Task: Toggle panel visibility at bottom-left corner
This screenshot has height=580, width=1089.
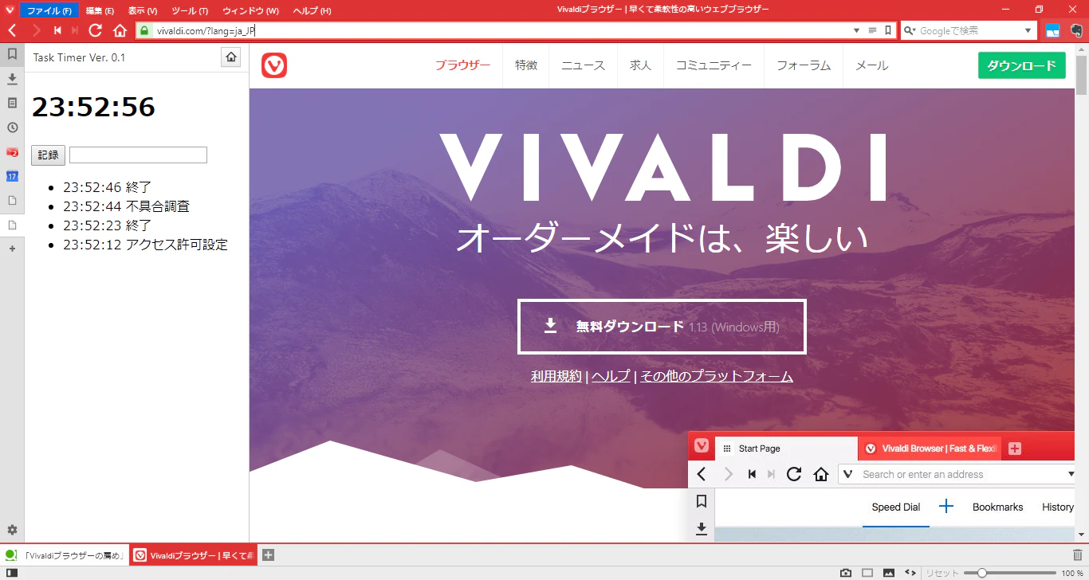Action: [12, 573]
